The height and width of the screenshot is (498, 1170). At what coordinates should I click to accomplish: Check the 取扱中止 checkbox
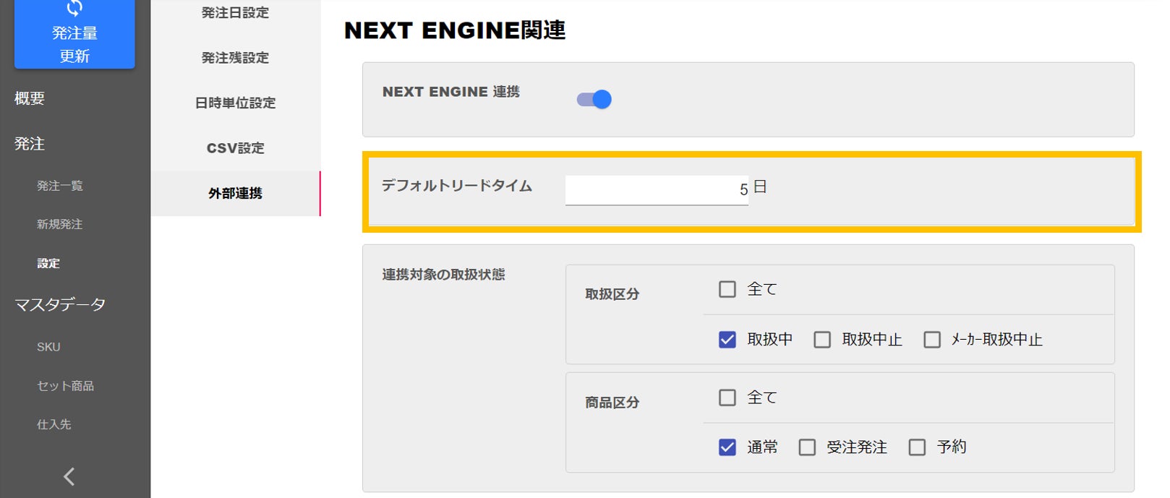822,340
